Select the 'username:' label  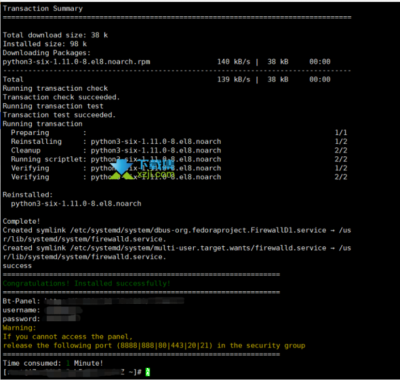(21, 310)
